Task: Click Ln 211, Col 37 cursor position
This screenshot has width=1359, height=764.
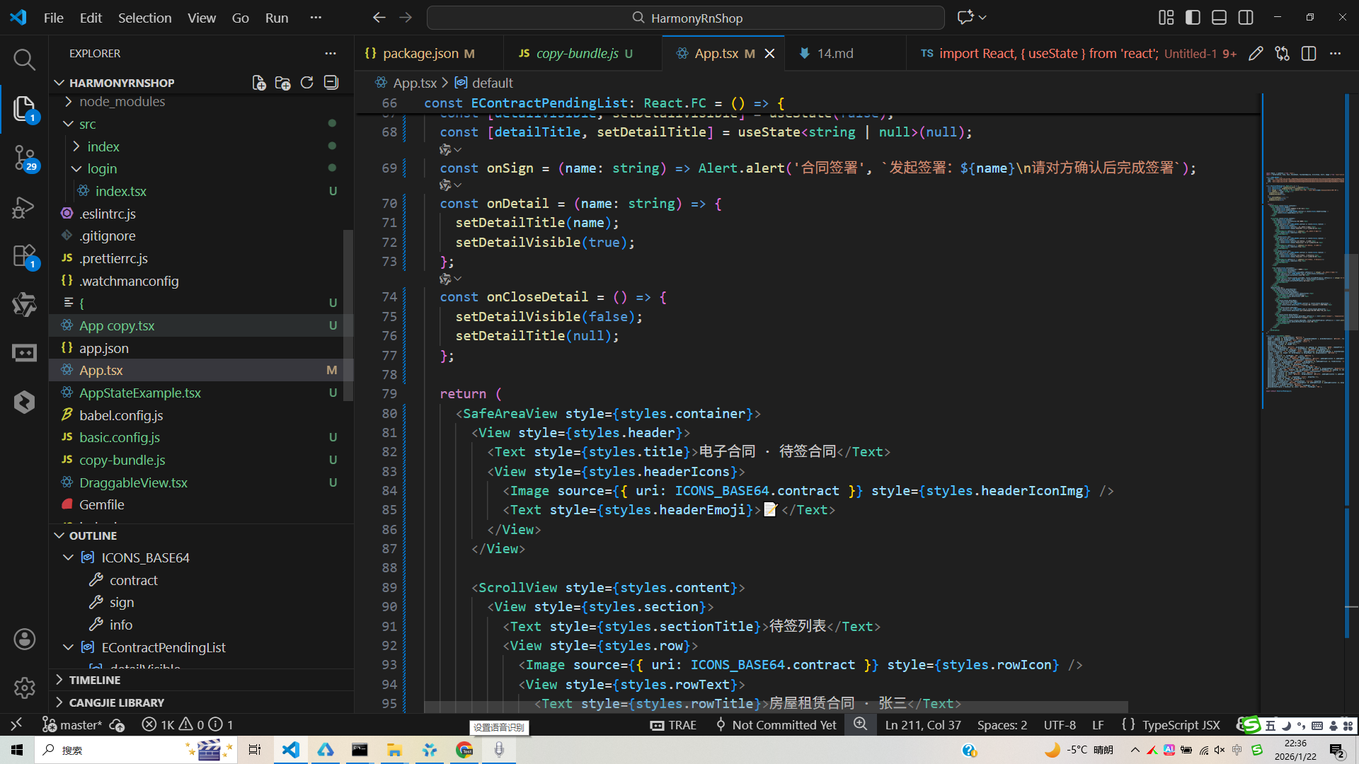Action: click(923, 724)
